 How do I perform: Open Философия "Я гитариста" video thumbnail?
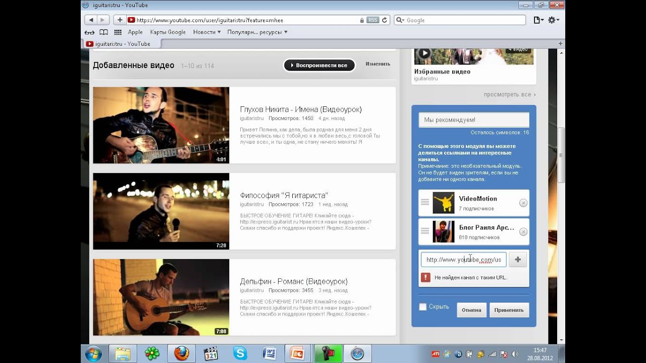(x=161, y=211)
